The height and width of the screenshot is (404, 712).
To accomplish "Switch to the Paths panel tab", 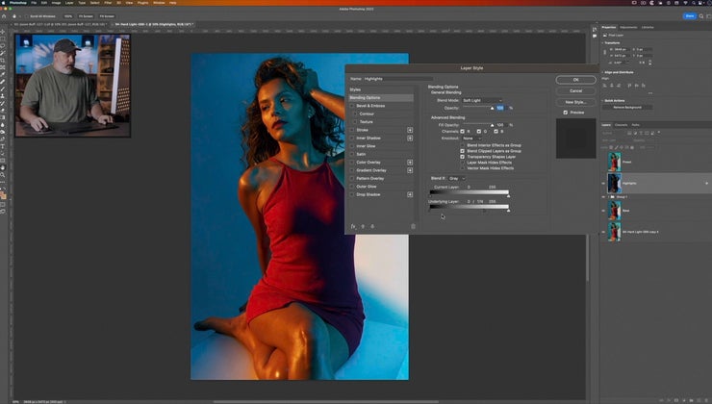I will [x=636, y=125].
